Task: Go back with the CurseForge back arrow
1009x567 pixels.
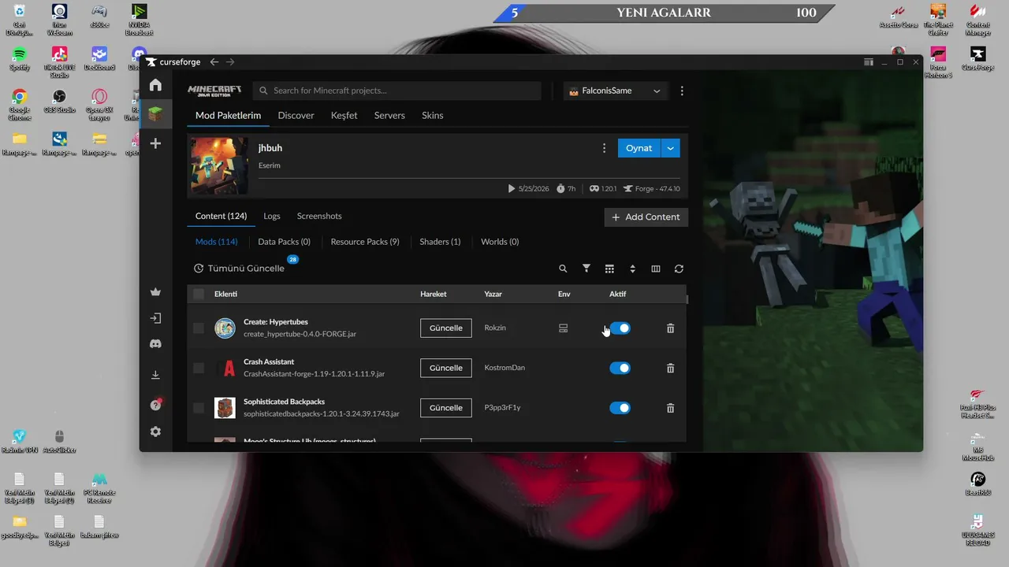Action: 214,62
